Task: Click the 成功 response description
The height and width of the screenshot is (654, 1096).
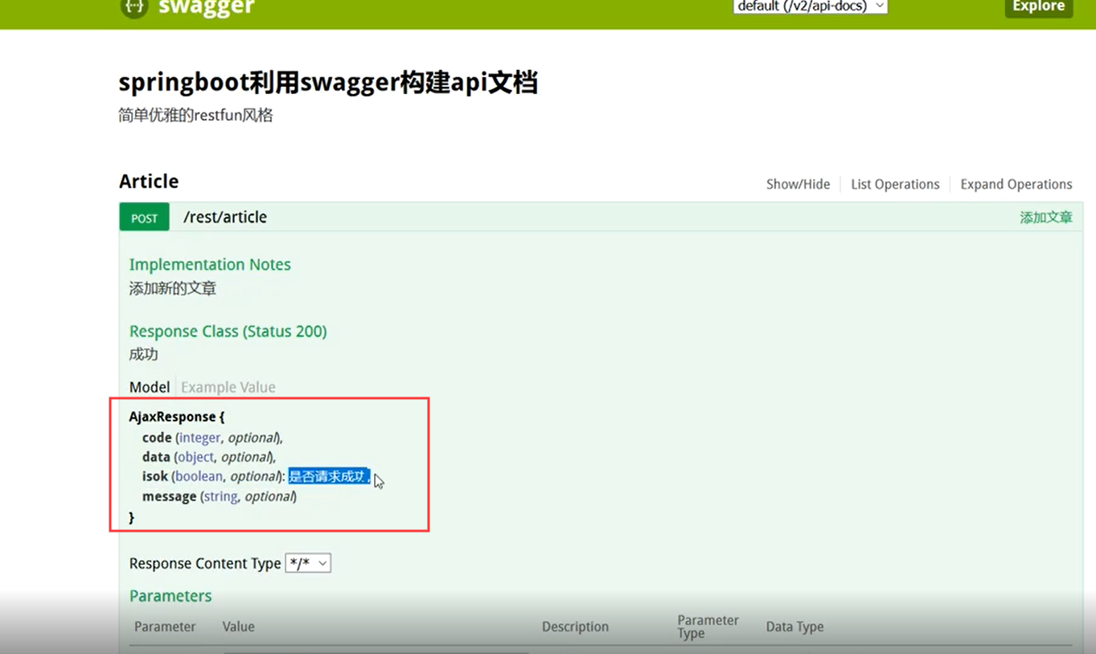Action: point(144,354)
